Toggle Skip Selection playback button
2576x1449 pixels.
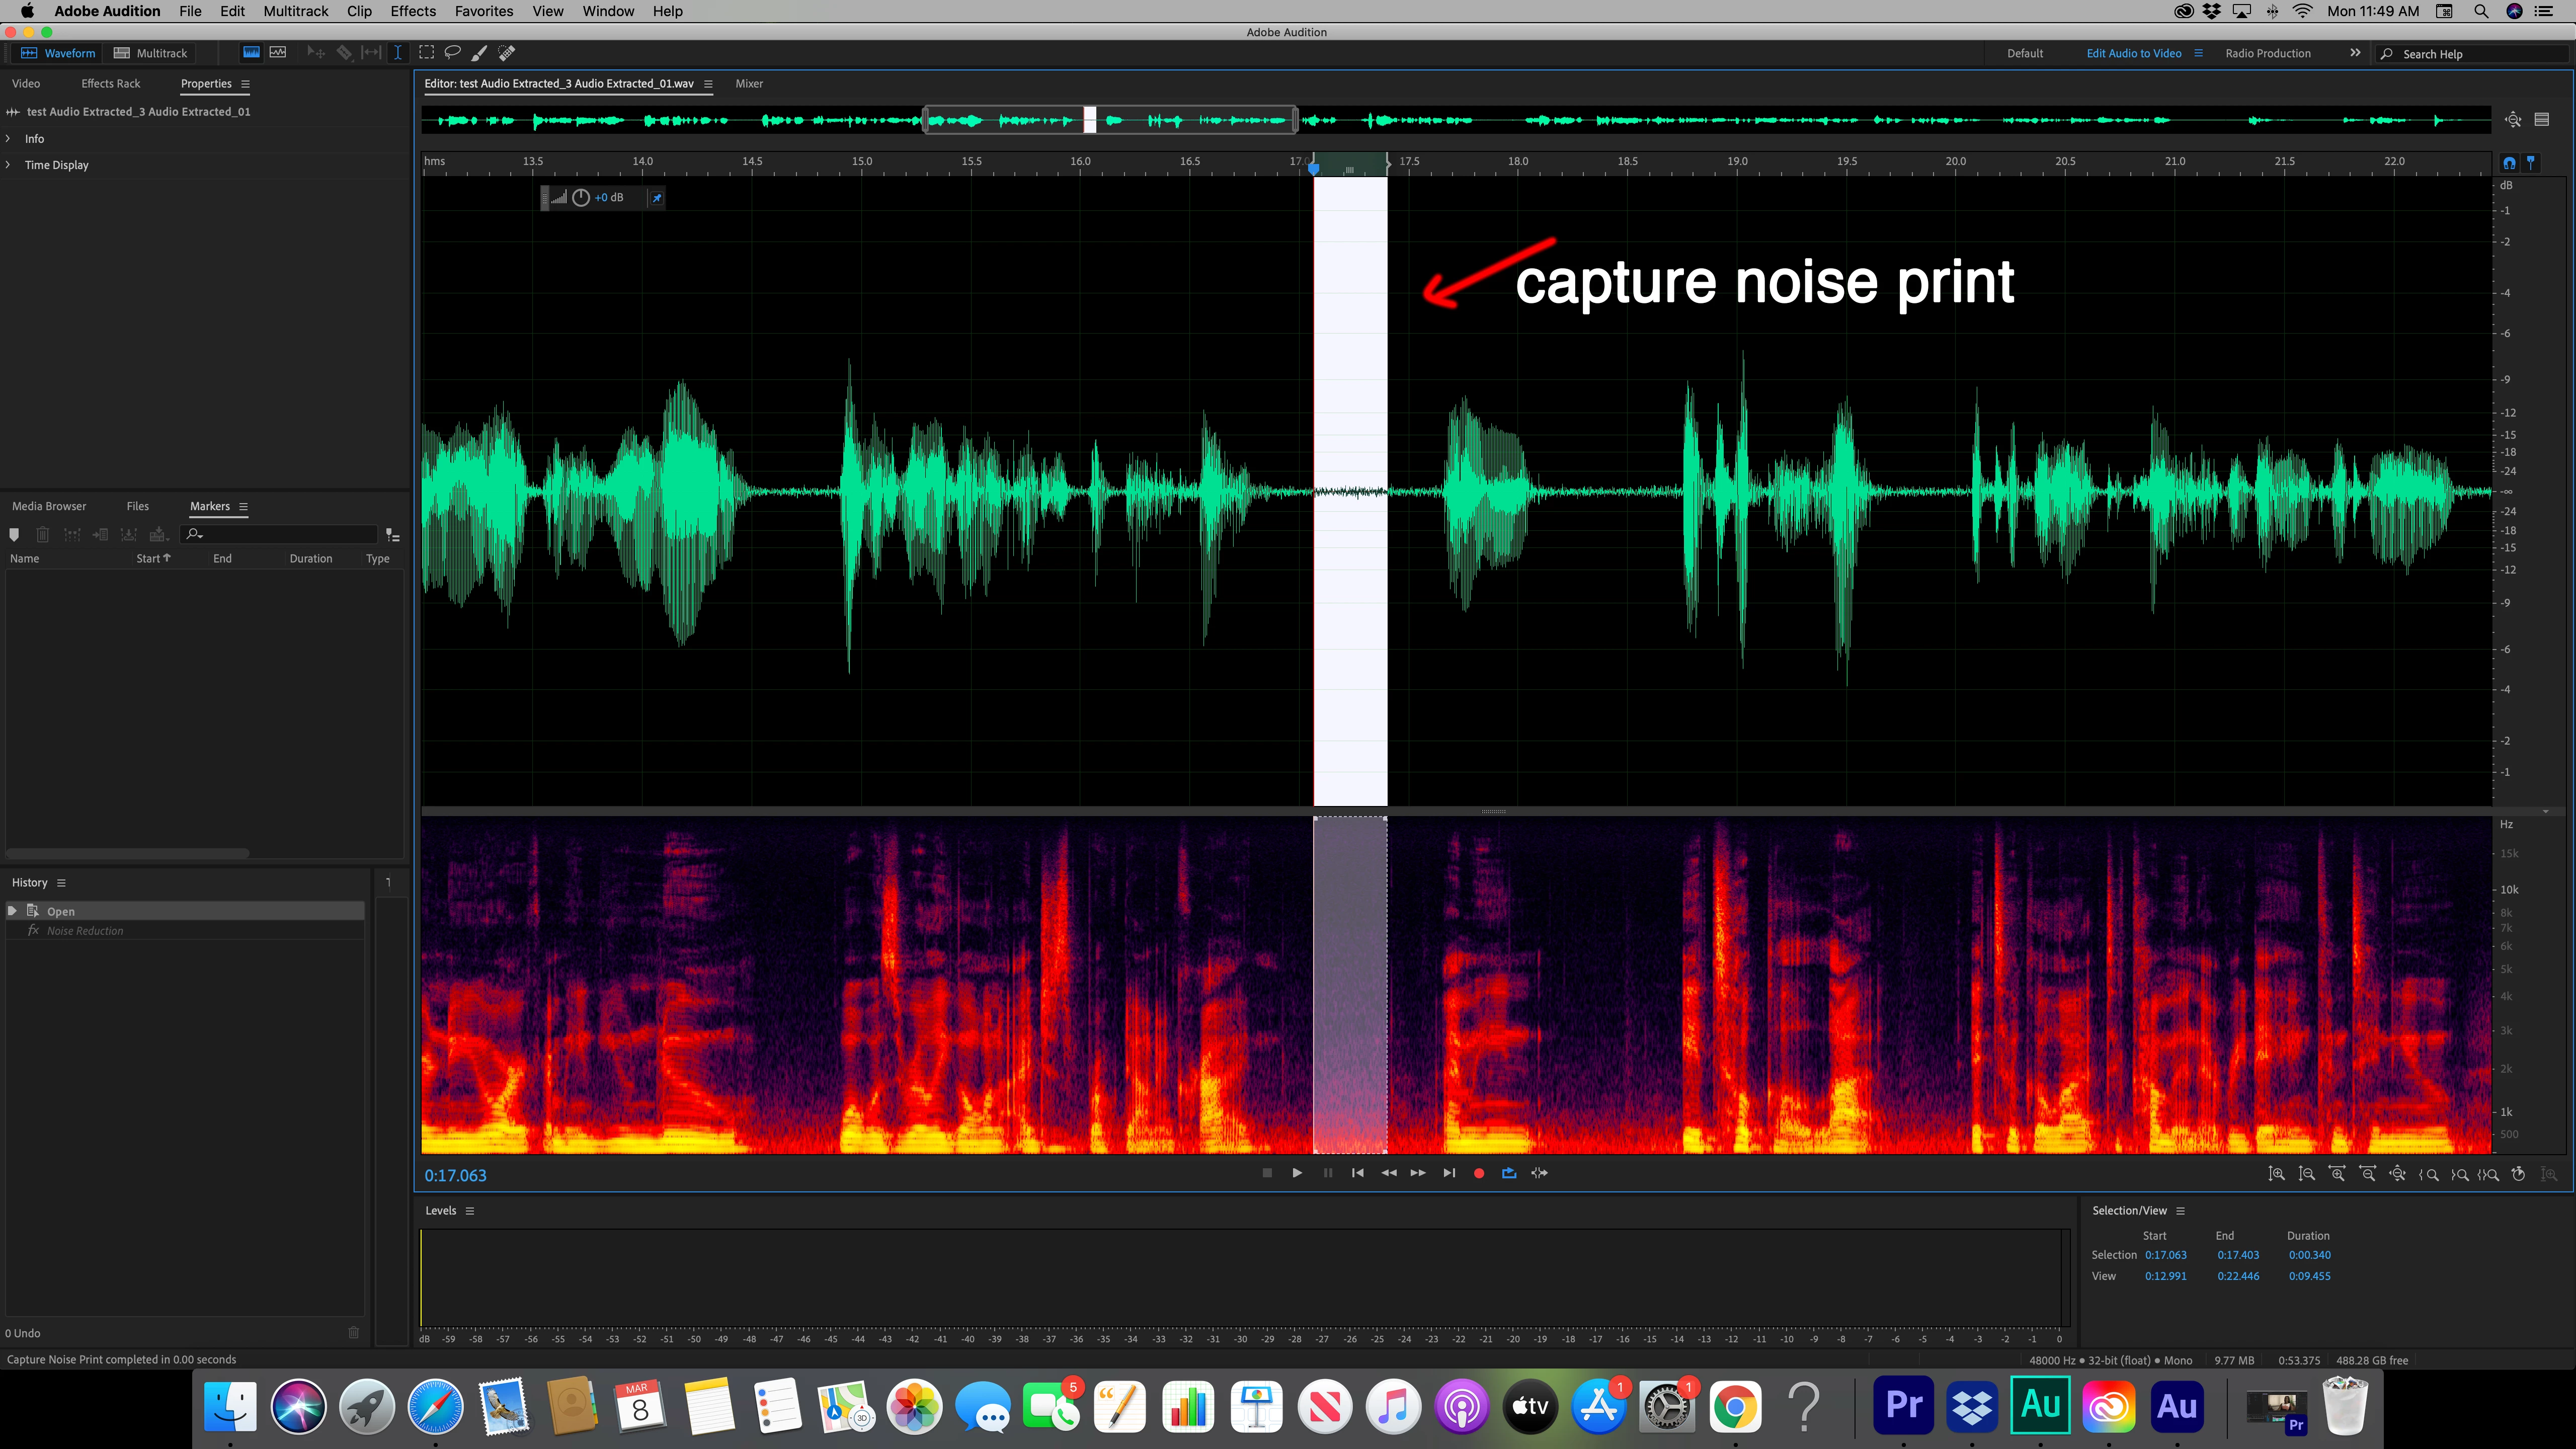(x=1539, y=1173)
